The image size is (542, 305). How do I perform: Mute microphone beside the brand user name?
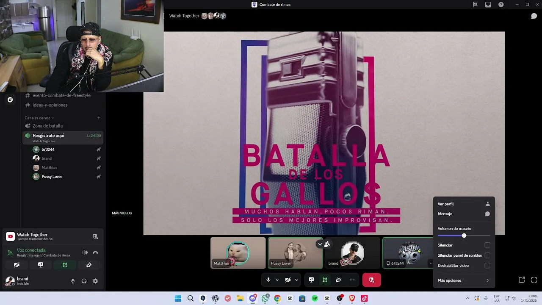tap(73, 281)
